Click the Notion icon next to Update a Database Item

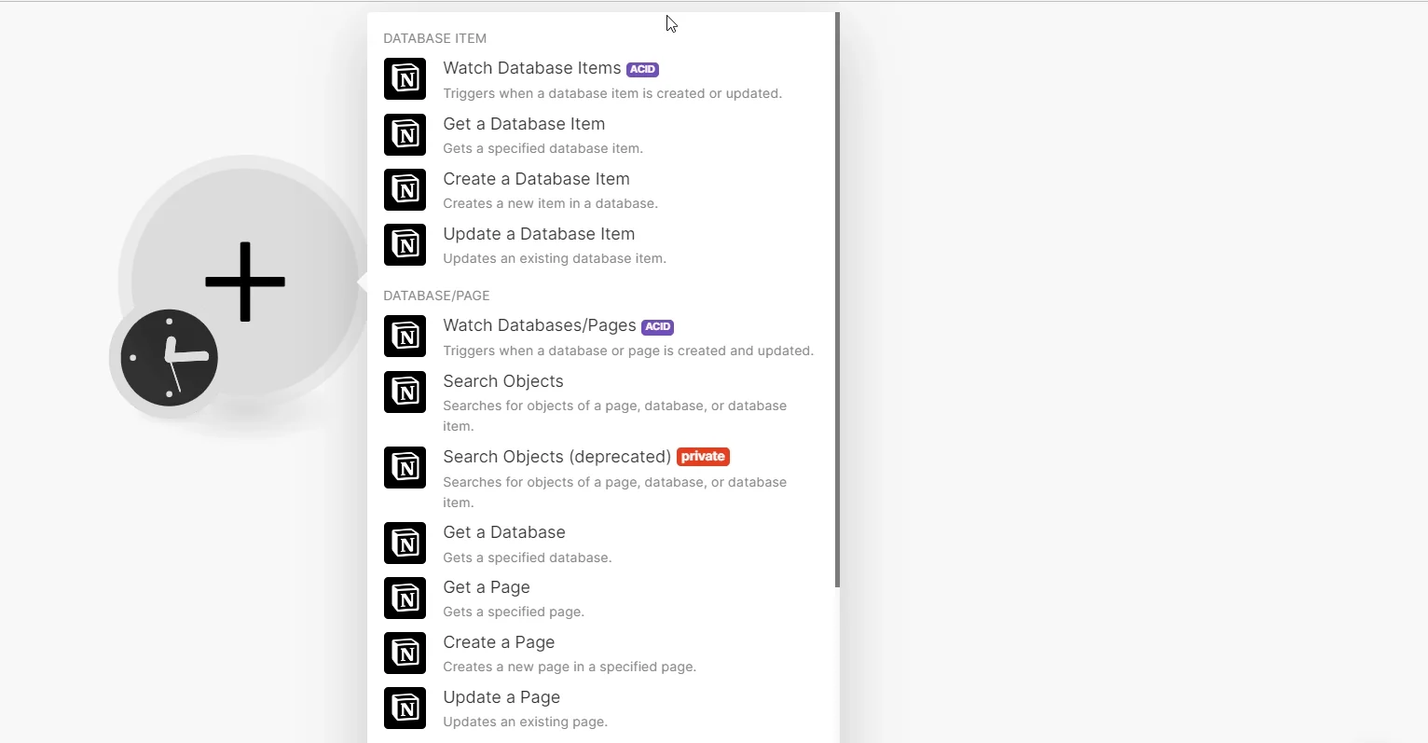[x=405, y=244]
